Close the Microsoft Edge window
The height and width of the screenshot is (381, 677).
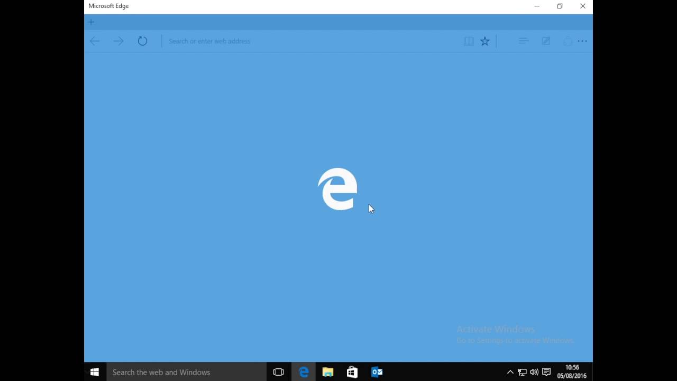coord(583,6)
